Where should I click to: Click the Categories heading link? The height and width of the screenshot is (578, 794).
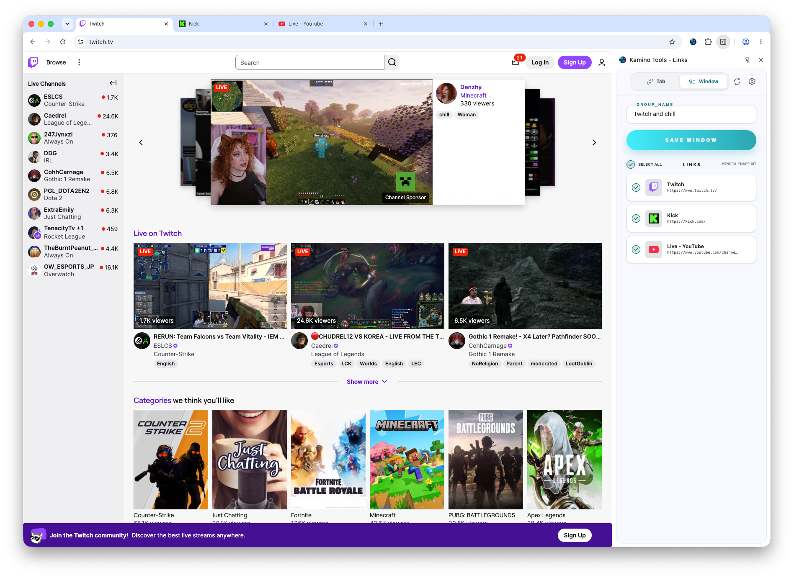(152, 401)
